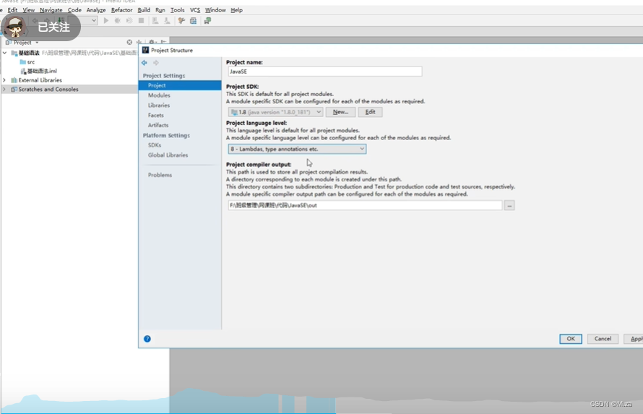Open the Project panel gear settings icon
643x414 pixels.
[152, 42]
